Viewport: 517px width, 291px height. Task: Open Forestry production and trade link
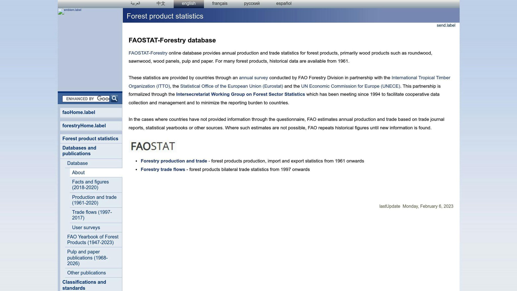coord(174,161)
